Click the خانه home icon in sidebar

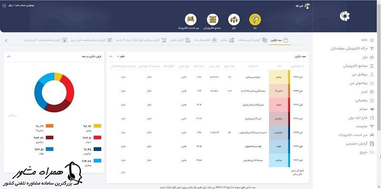coord(371,40)
